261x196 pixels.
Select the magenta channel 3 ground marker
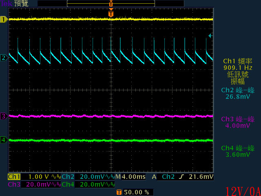4,116
